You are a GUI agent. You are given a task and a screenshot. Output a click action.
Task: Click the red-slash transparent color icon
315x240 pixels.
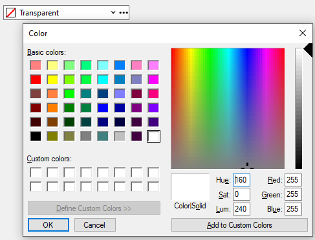point(10,13)
